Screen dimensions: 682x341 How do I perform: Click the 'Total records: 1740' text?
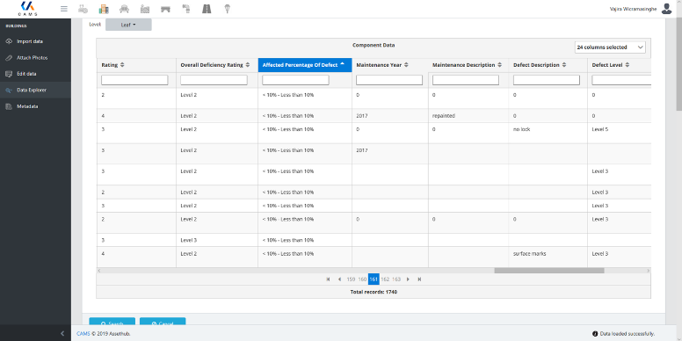(x=374, y=292)
